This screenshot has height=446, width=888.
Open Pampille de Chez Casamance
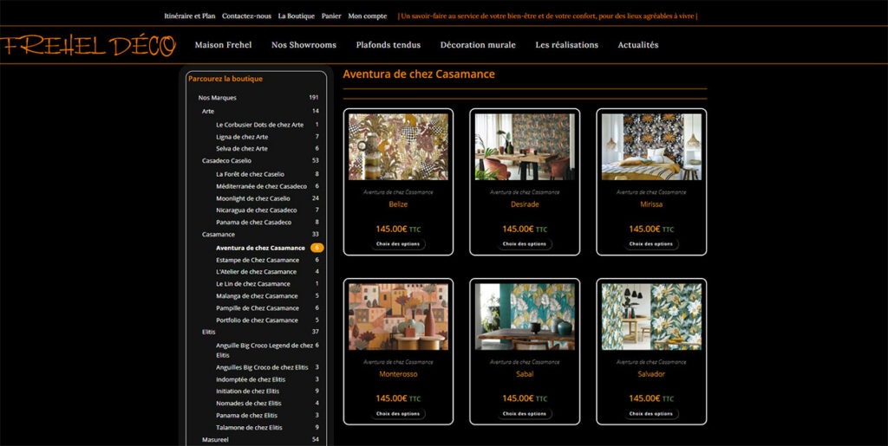click(258, 308)
